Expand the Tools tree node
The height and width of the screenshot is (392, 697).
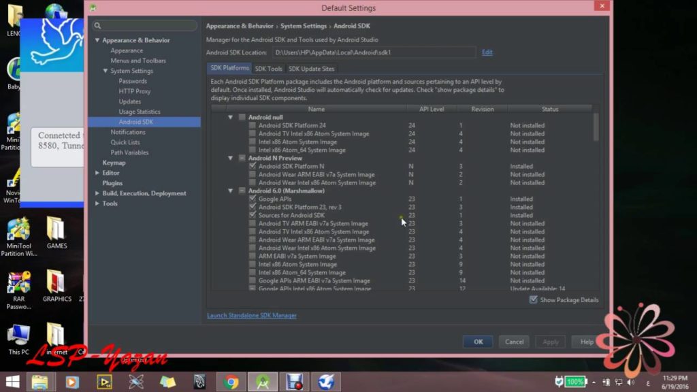tap(97, 203)
